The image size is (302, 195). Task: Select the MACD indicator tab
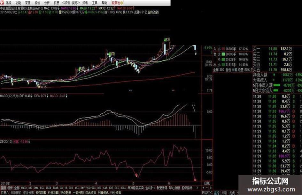click(24, 188)
